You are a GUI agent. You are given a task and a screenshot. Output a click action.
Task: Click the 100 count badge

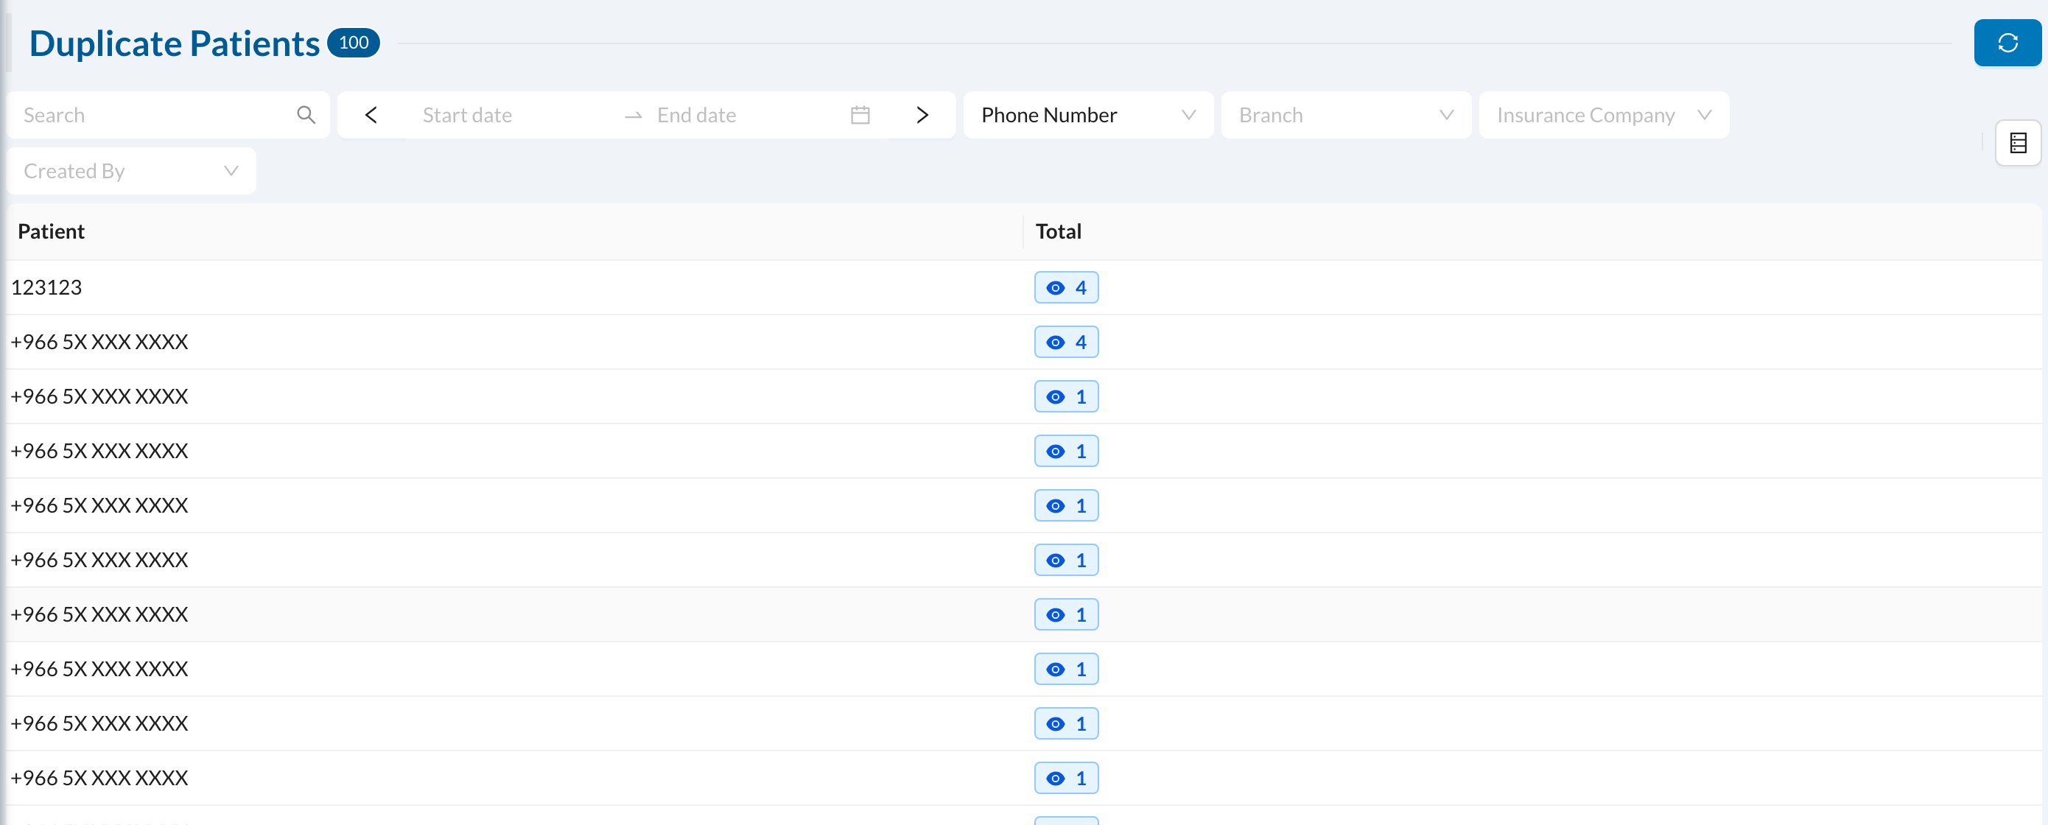coord(354,43)
